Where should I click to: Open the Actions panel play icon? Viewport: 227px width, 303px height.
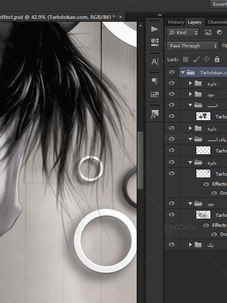[155, 29]
